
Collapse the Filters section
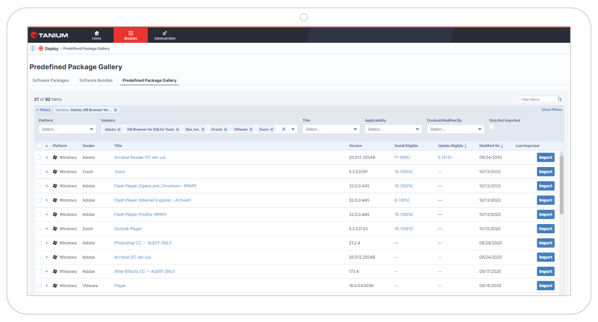[x=44, y=110]
